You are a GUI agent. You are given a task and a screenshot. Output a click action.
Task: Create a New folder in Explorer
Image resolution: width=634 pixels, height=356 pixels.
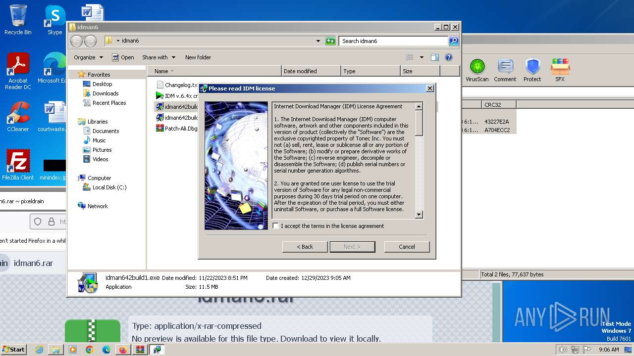(198, 57)
